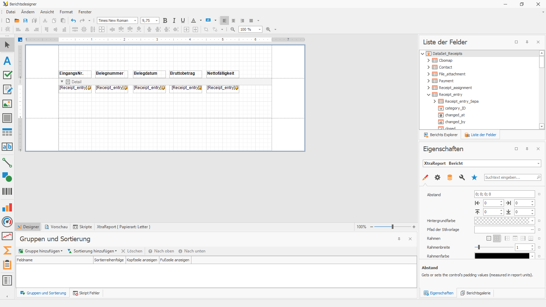Expand the Payment table node
Viewport: 546px width, 307px height.
click(429, 81)
